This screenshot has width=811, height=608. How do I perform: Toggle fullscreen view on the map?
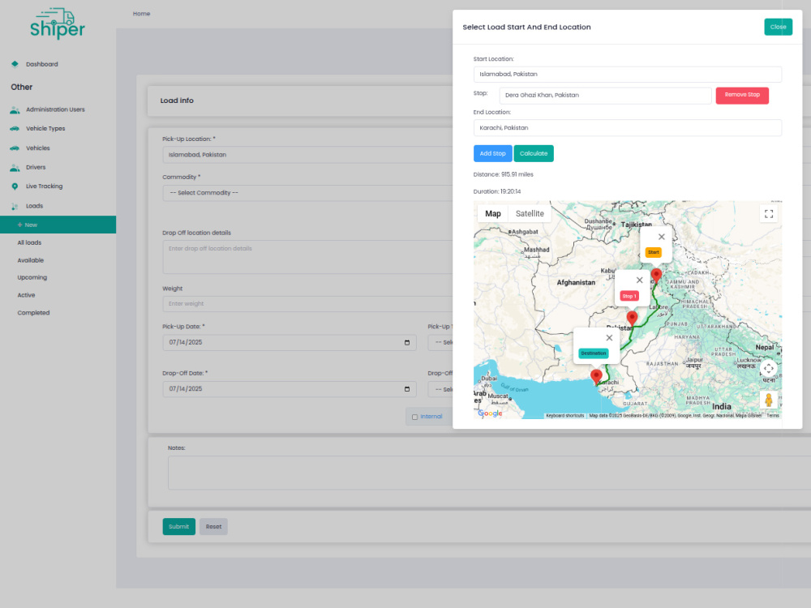click(769, 213)
